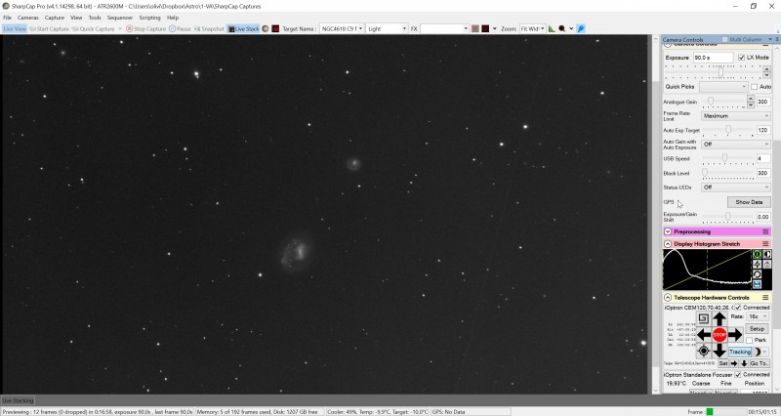Image resolution: width=781 pixels, height=416 pixels.
Task: Toggle Live Stack in toolbar
Action: tap(243, 29)
